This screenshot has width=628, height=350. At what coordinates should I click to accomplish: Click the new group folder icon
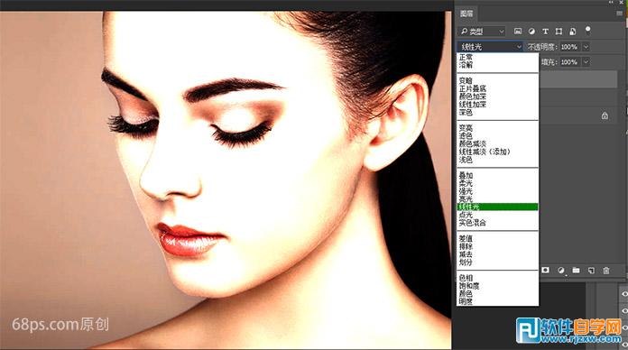click(576, 271)
